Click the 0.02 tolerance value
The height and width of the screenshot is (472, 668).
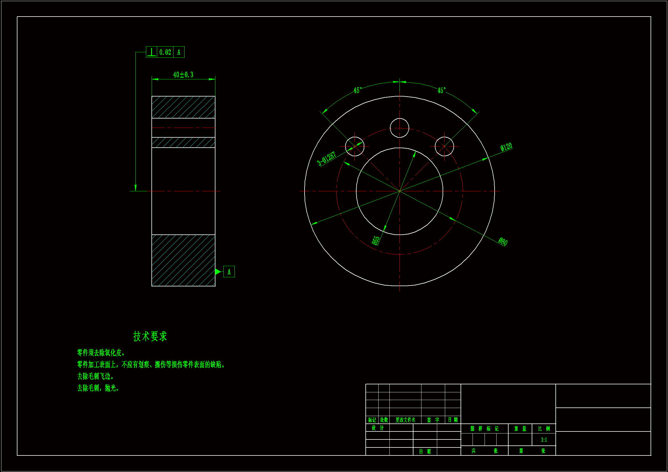coord(165,52)
